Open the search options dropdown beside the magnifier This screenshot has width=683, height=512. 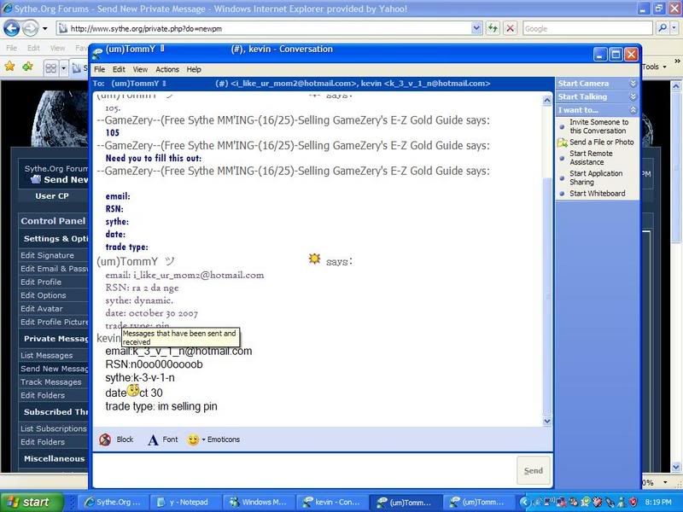(x=674, y=29)
